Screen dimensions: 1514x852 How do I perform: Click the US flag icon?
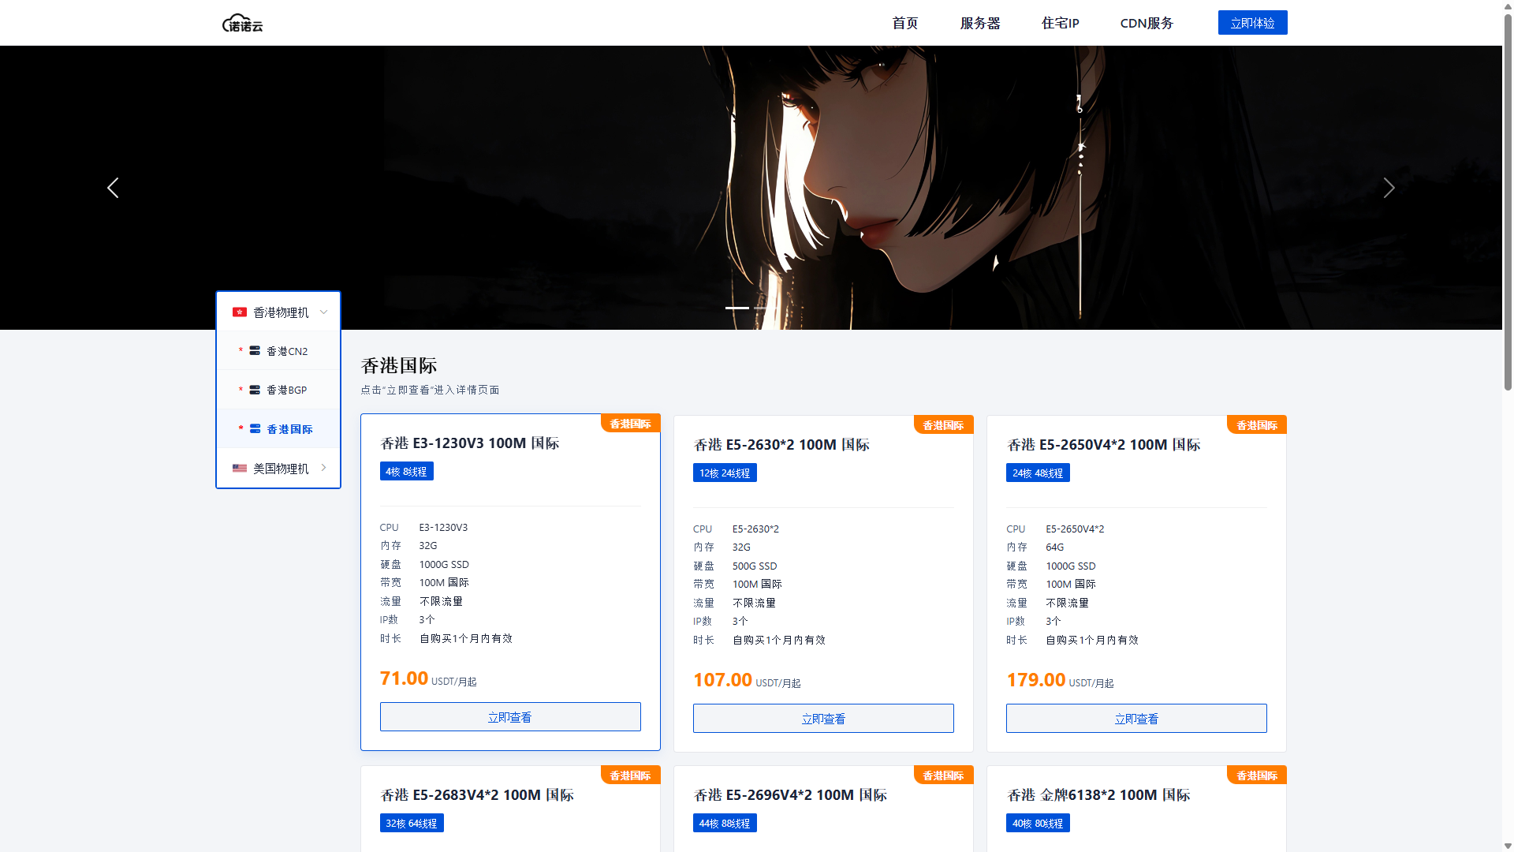tap(240, 468)
